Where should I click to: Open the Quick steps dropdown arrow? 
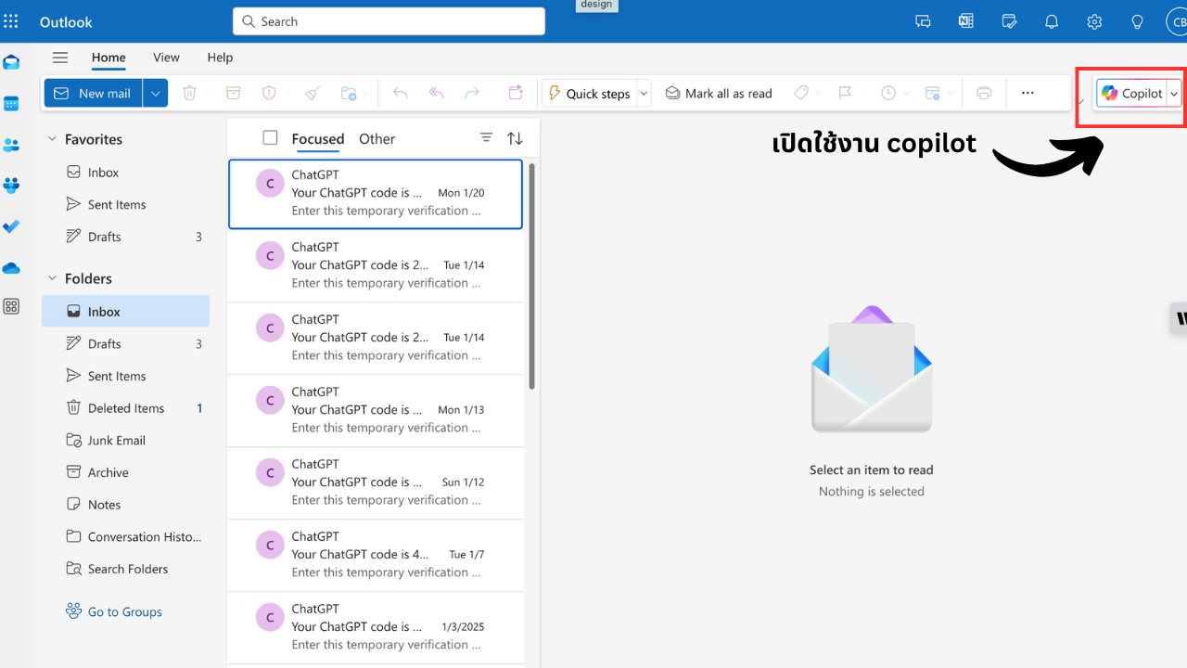click(644, 94)
